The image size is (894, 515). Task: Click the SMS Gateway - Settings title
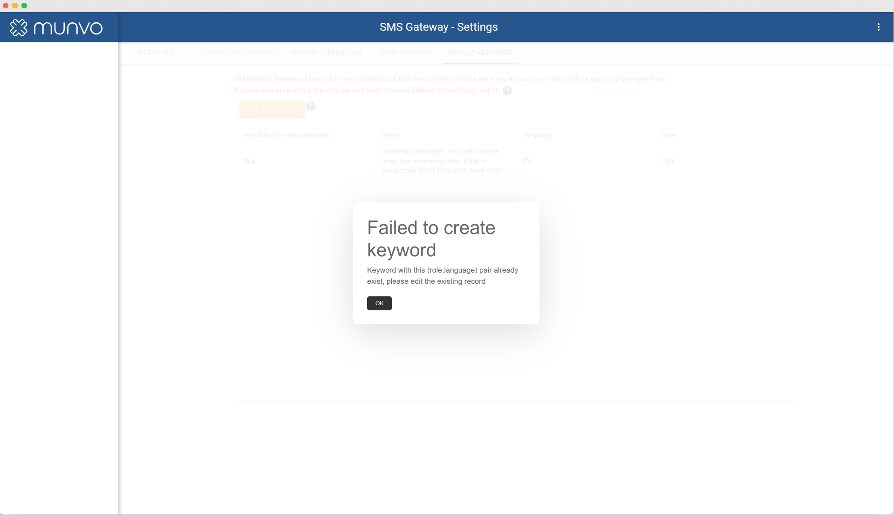point(438,27)
